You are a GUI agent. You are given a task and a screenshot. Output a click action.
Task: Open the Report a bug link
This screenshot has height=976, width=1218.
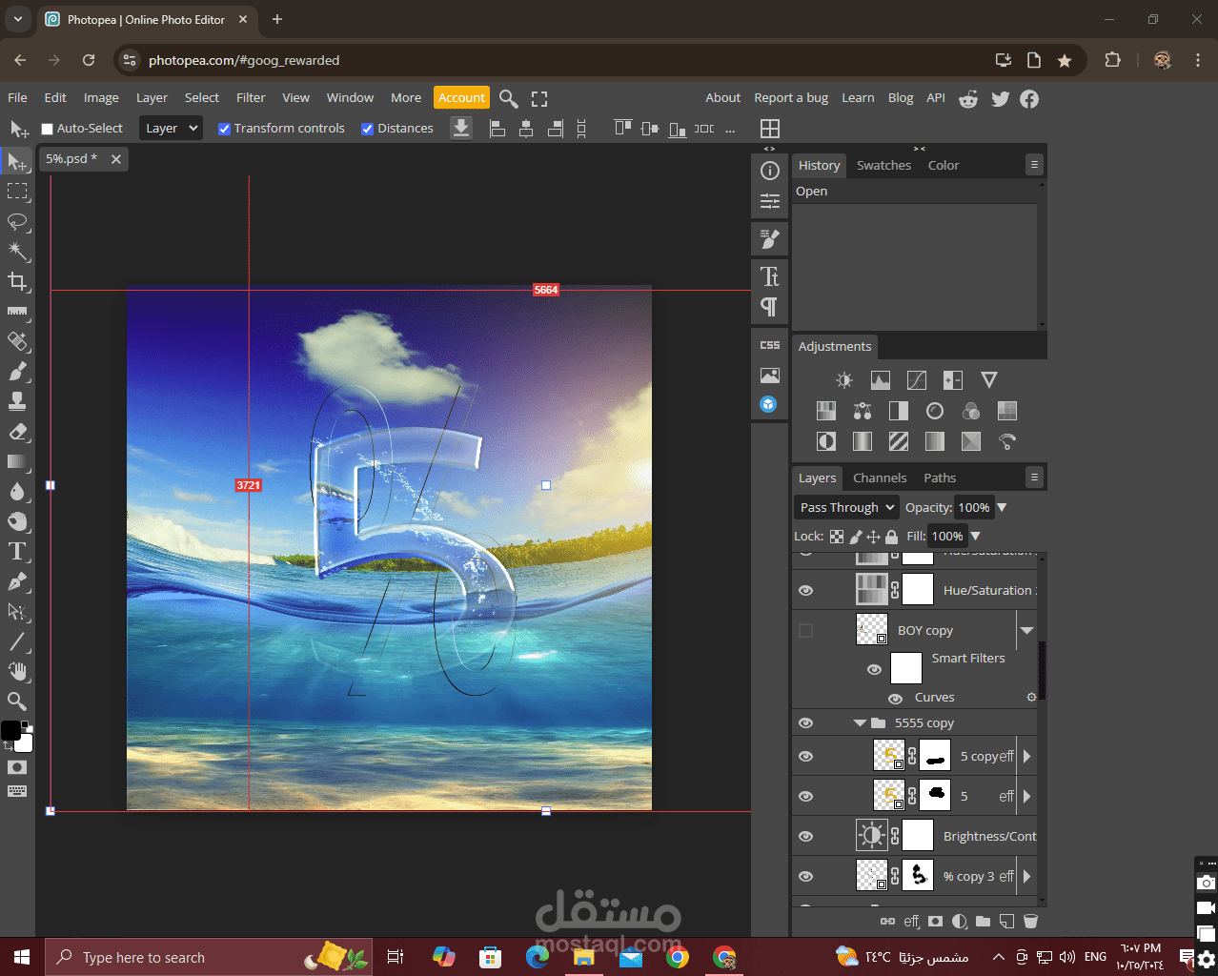point(790,98)
